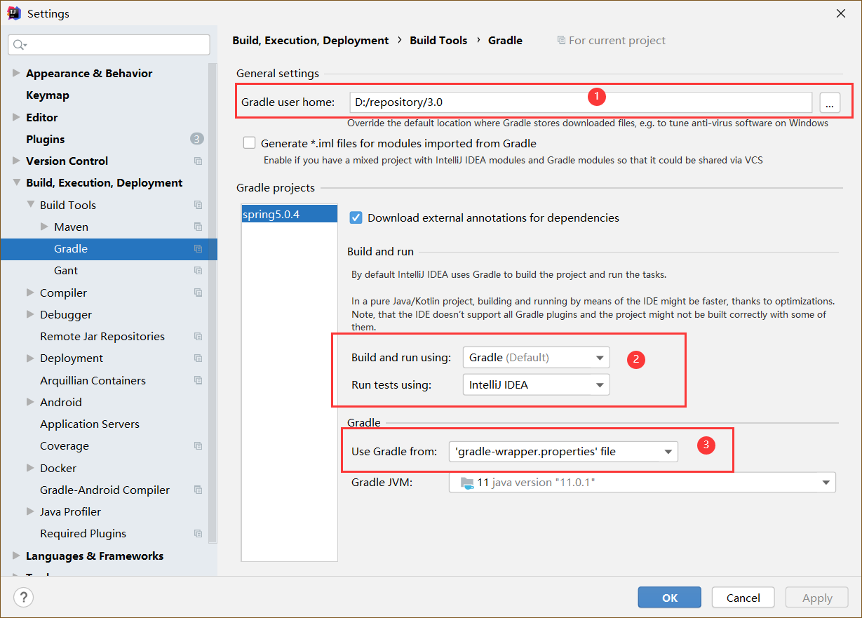Screen dimensions: 862x618
Task: Click the project-level icon beside Deployment
Action: pos(198,358)
